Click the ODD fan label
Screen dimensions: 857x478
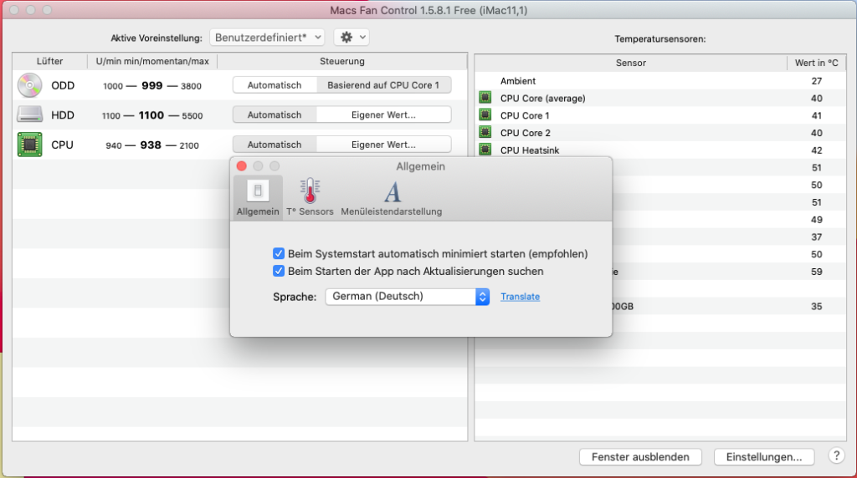(x=63, y=86)
